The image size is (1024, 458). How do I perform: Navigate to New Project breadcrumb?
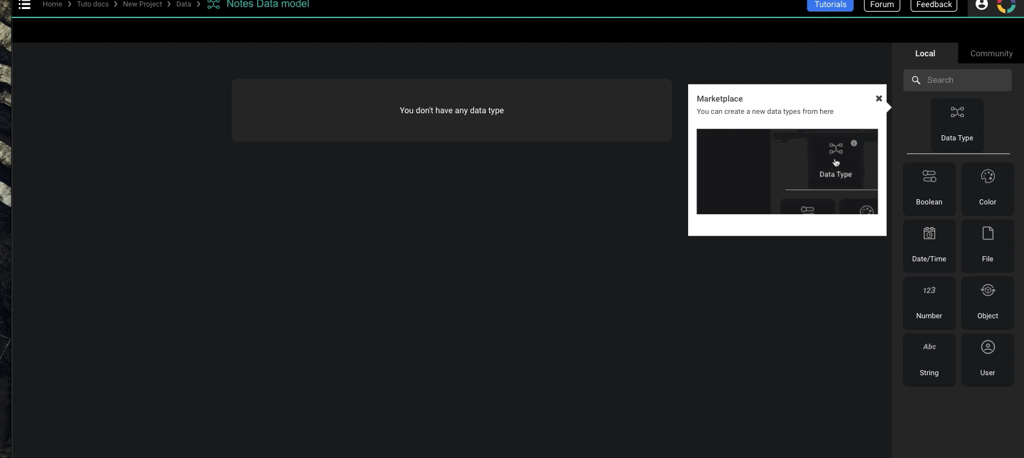coord(142,5)
